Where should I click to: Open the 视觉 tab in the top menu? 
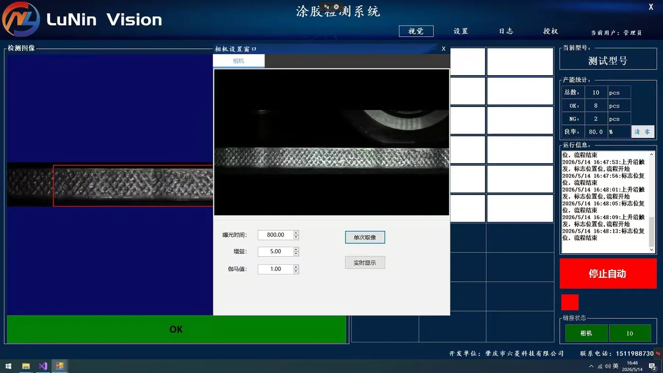pyautogui.click(x=416, y=31)
